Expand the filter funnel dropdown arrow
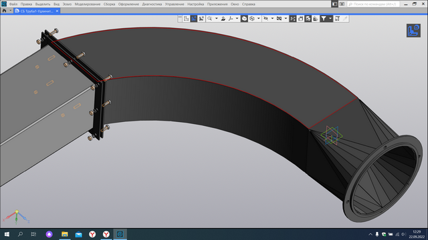 (x=330, y=19)
